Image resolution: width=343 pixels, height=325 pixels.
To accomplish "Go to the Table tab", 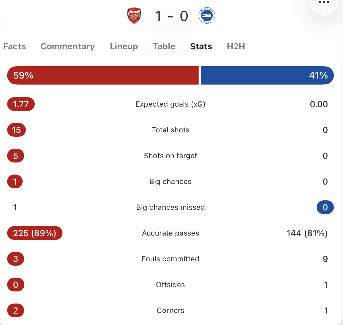I will tap(164, 46).
